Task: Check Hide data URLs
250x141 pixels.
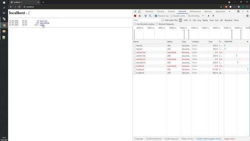Action: tap(163, 20)
